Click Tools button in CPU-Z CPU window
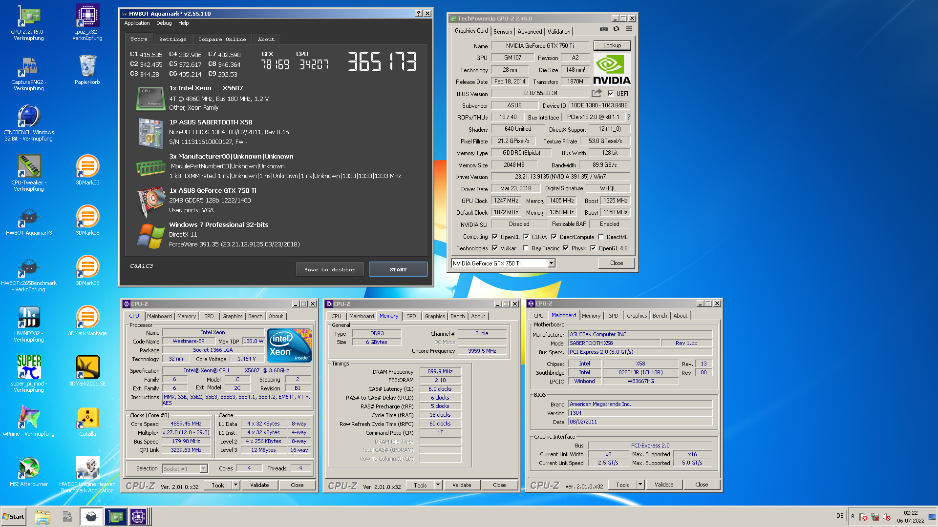 click(x=218, y=485)
